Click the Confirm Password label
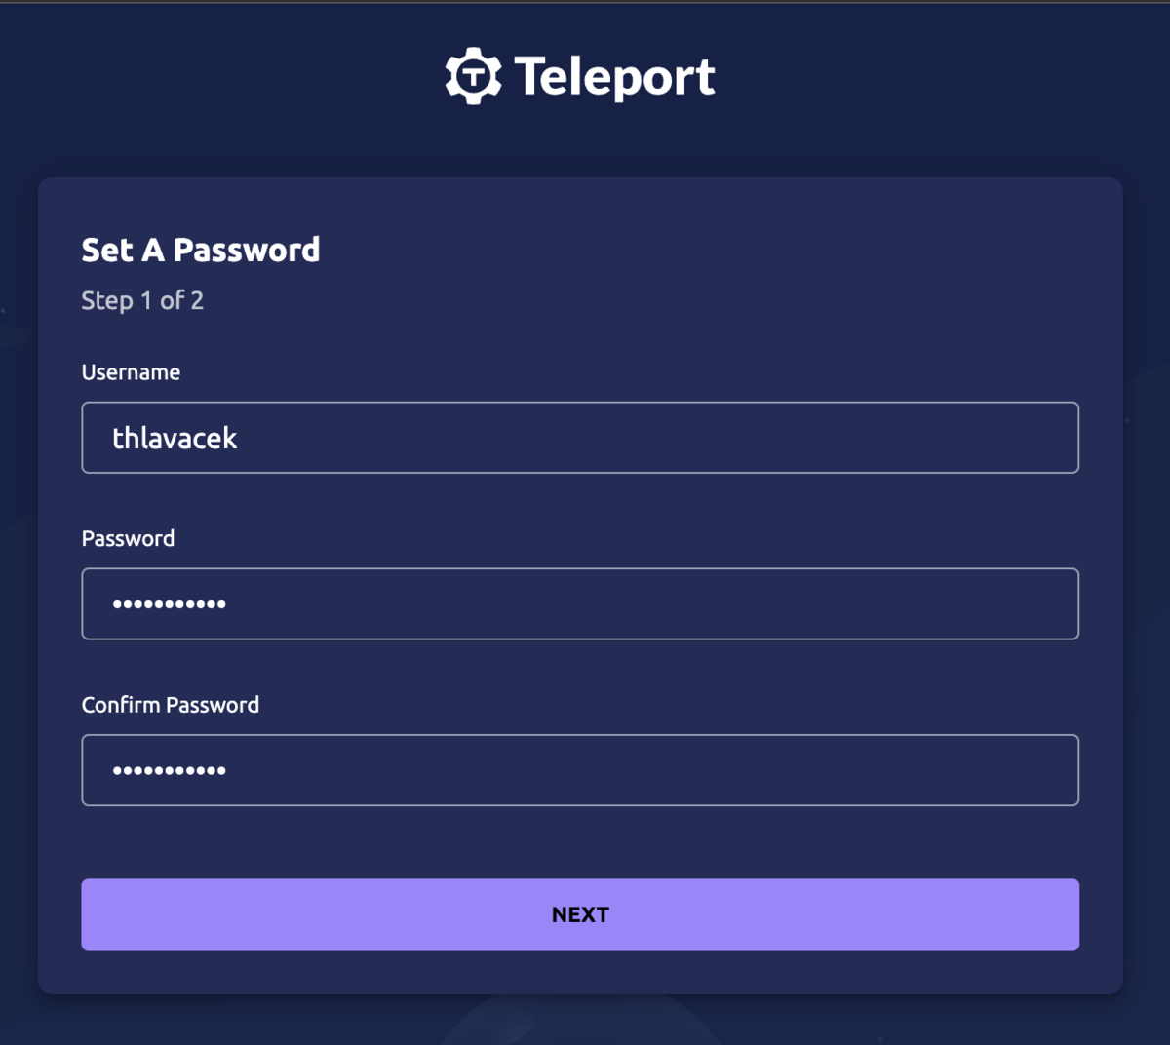The width and height of the screenshot is (1170, 1045). (x=170, y=704)
